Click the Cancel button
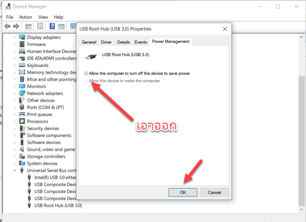The width and height of the screenshot is (306, 222). coord(214,192)
